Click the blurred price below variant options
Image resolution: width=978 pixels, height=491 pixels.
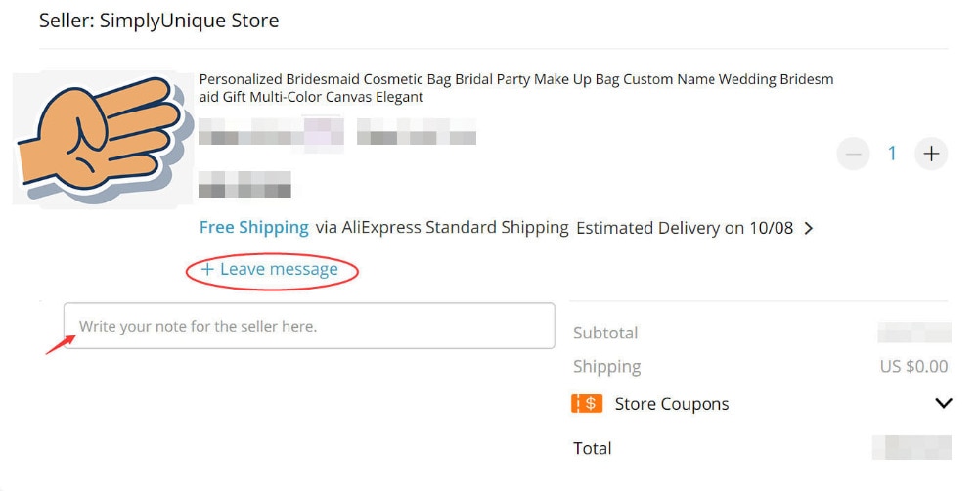click(244, 184)
